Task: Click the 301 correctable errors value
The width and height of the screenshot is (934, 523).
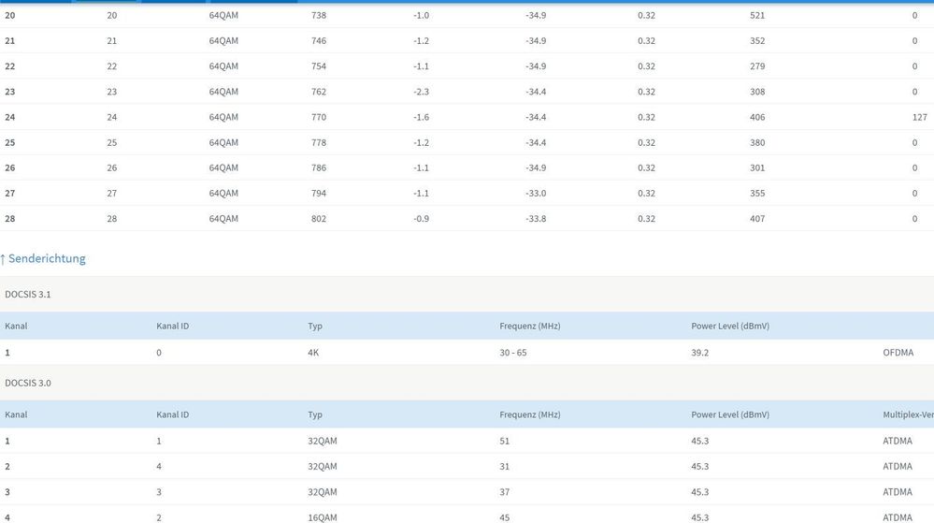Action: [x=757, y=167]
